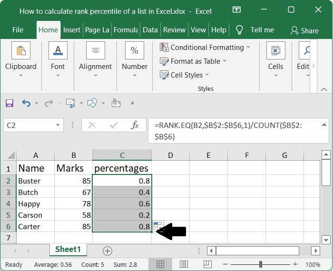Click the Undo arrow icon

coord(26,103)
